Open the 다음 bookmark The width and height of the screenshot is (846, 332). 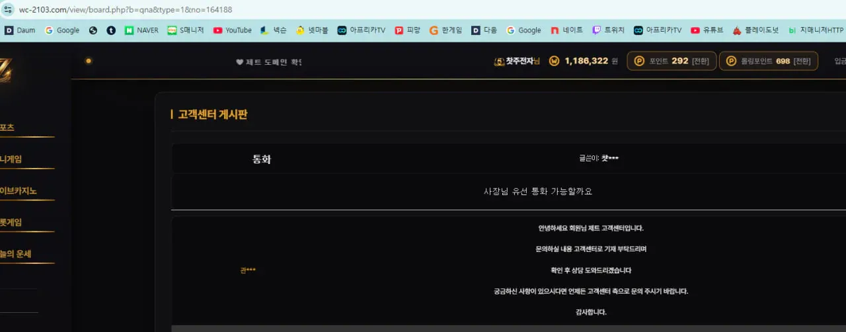pyautogui.click(x=484, y=30)
